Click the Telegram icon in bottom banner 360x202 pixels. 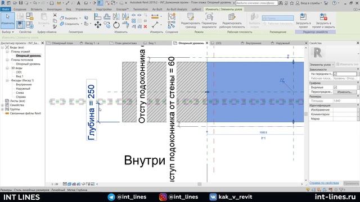point(111,197)
